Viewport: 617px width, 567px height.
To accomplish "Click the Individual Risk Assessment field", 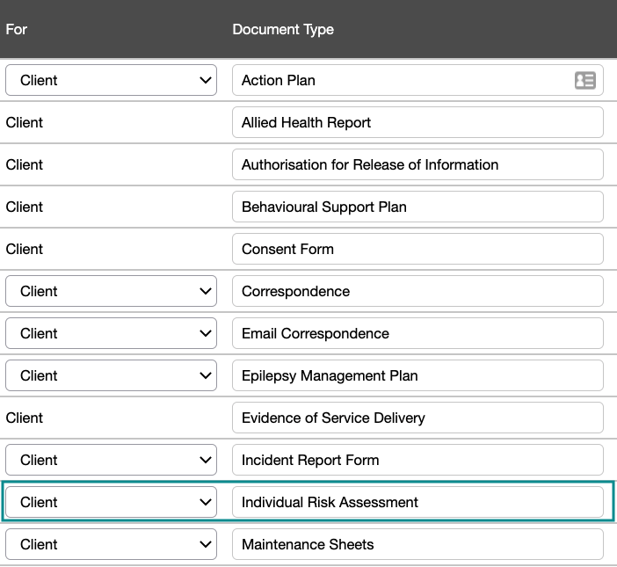I will click(417, 502).
